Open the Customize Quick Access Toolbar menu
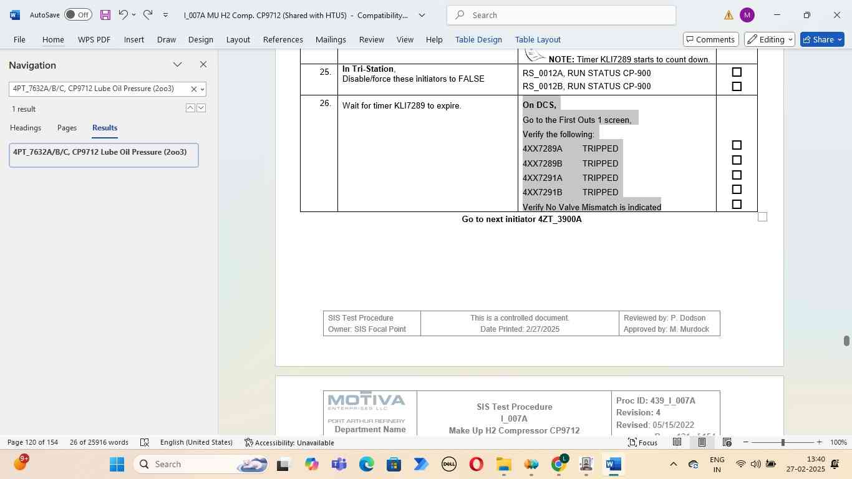 (x=165, y=15)
